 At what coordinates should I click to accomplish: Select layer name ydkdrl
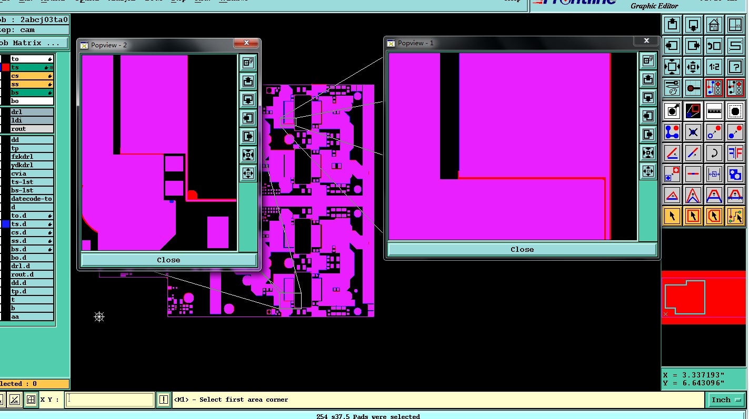tap(32, 165)
